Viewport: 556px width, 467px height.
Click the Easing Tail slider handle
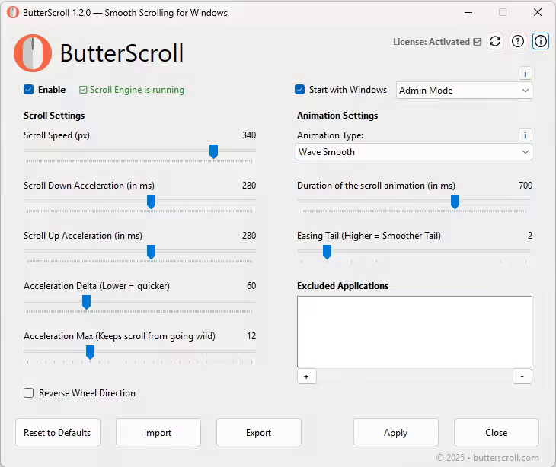pos(327,252)
